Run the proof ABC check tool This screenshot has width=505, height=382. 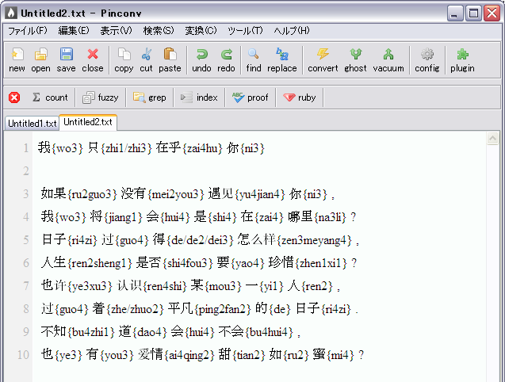pos(251,97)
